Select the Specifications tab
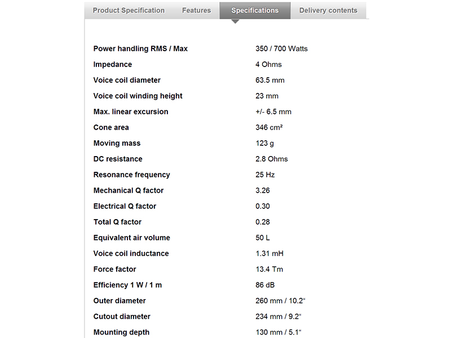The height and width of the screenshot is (338, 451). (255, 11)
